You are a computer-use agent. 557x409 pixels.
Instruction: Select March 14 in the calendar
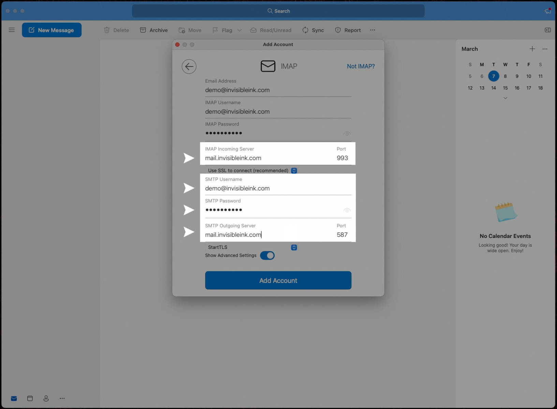click(494, 88)
